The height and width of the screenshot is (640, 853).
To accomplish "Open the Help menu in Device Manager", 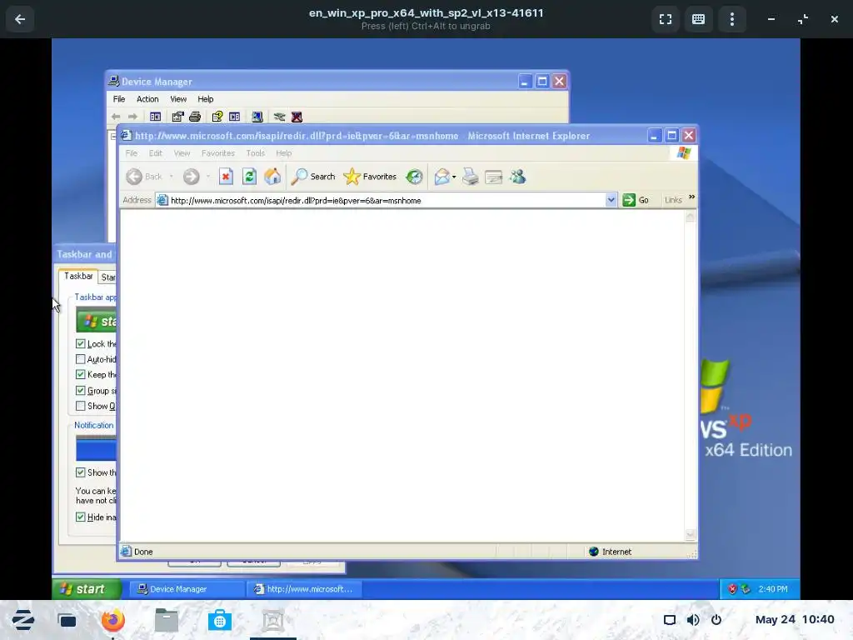I will [206, 99].
